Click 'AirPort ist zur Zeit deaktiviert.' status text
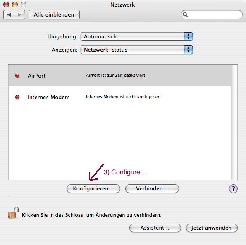Image resolution: width=246 pixels, height=245 pixels. click(116, 75)
